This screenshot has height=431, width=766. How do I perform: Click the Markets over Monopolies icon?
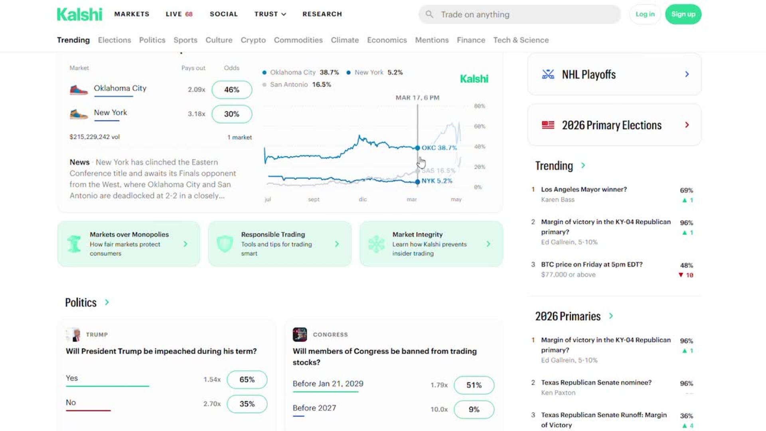tap(74, 244)
